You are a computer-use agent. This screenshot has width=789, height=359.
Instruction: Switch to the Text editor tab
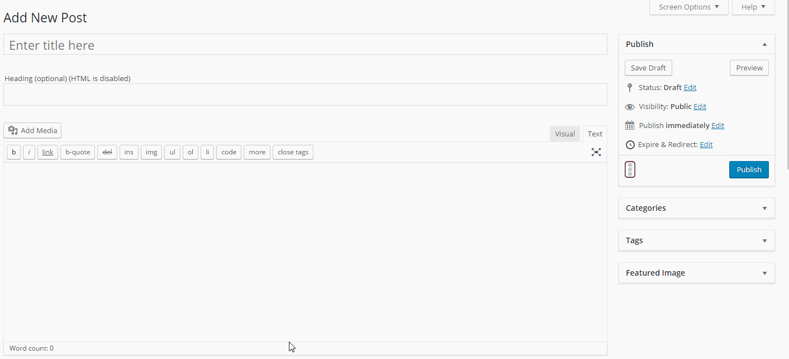[x=595, y=134]
